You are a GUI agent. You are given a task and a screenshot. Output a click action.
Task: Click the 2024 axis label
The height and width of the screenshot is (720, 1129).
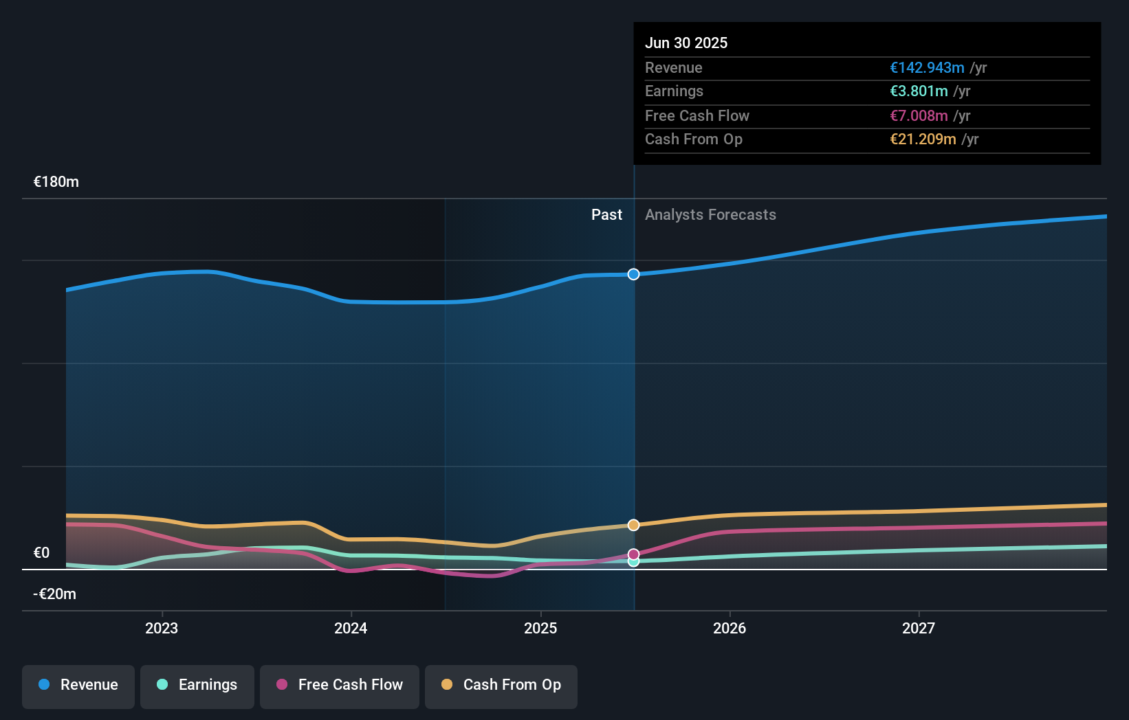pyautogui.click(x=351, y=627)
